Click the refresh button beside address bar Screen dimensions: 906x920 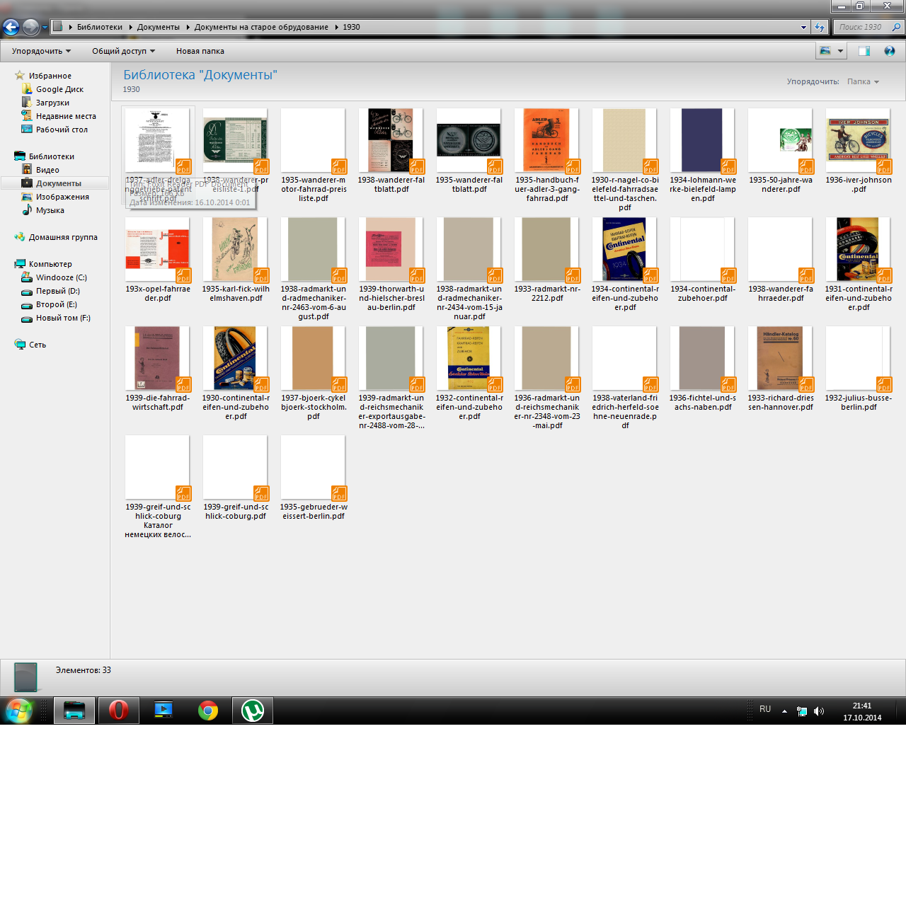pos(820,28)
